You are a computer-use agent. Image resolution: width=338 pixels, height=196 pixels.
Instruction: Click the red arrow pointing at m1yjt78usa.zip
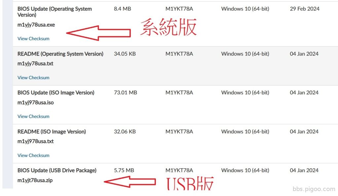tap(130, 182)
